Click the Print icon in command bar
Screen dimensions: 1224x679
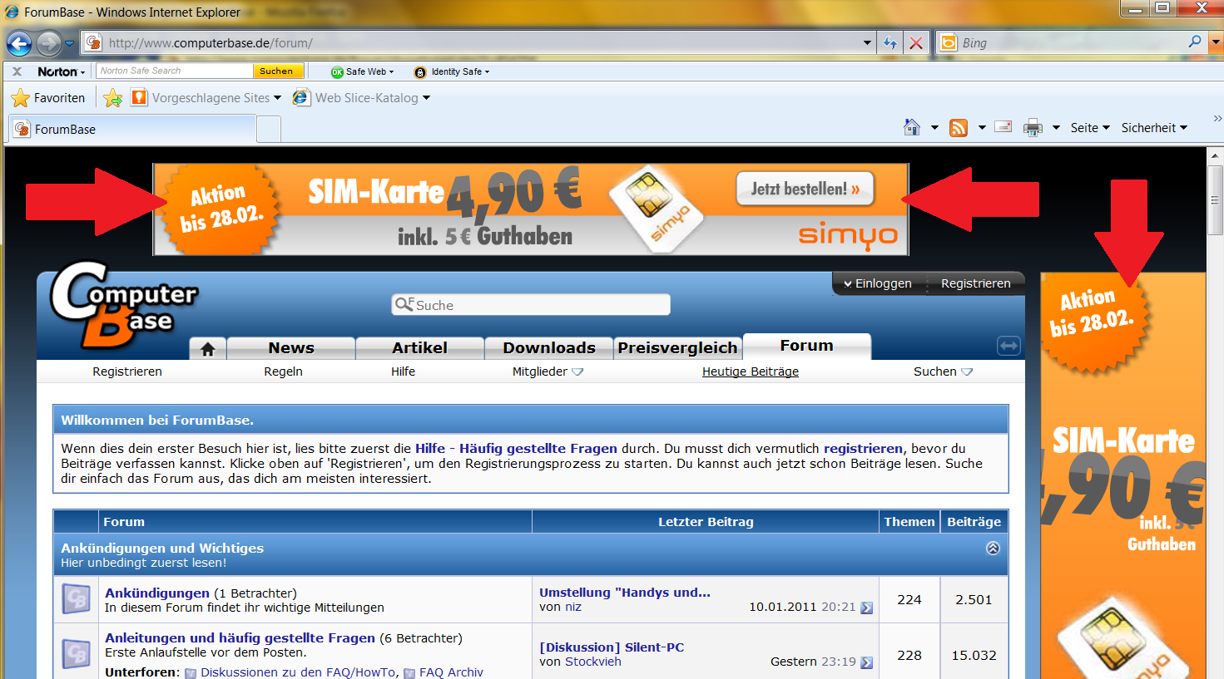(x=1033, y=127)
